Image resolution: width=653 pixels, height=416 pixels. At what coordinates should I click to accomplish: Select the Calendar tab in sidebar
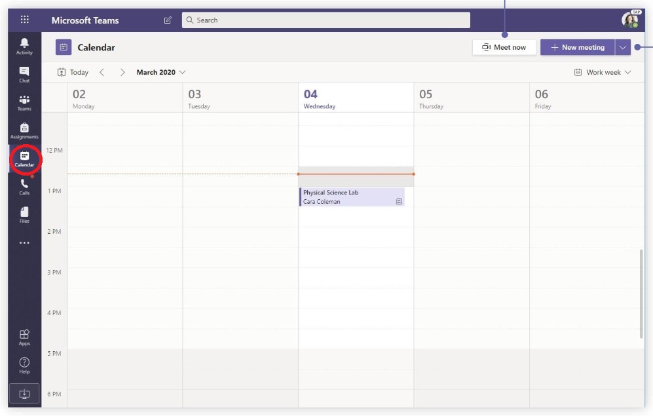(24, 159)
